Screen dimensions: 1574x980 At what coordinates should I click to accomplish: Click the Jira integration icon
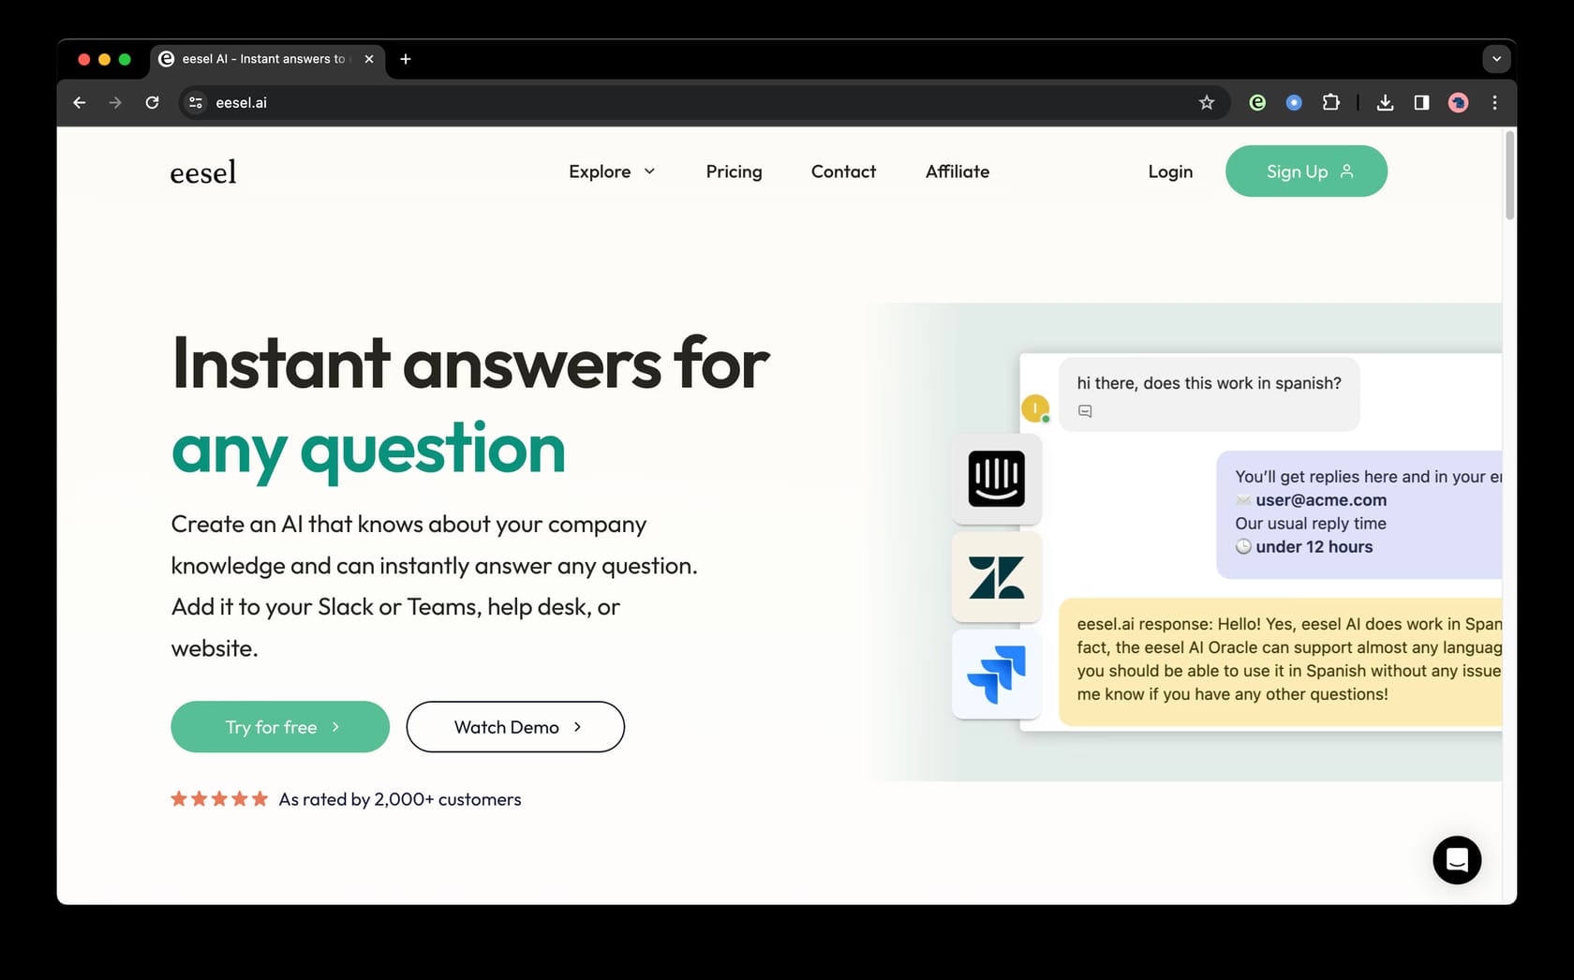[x=996, y=675]
